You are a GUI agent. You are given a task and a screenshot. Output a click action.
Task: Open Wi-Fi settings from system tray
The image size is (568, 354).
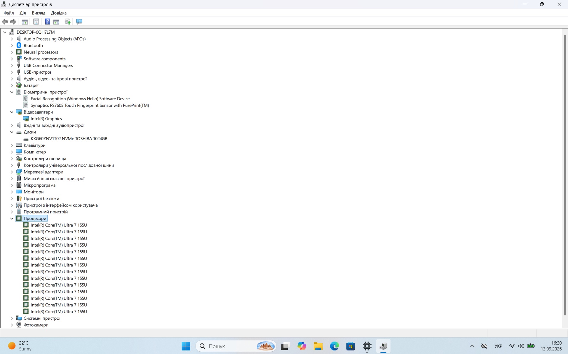512,346
